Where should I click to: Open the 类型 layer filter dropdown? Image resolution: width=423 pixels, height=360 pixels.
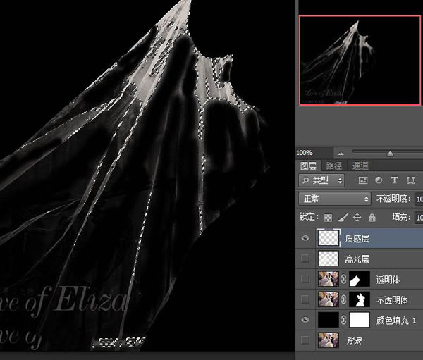[x=321, y=180]
